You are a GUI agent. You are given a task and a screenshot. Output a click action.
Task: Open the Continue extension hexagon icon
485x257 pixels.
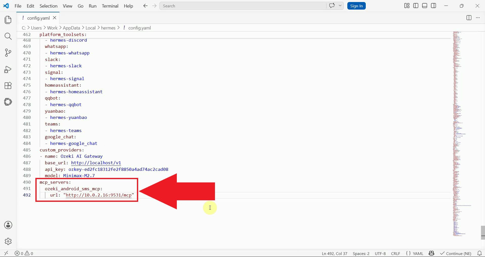(x=8, y=102)
